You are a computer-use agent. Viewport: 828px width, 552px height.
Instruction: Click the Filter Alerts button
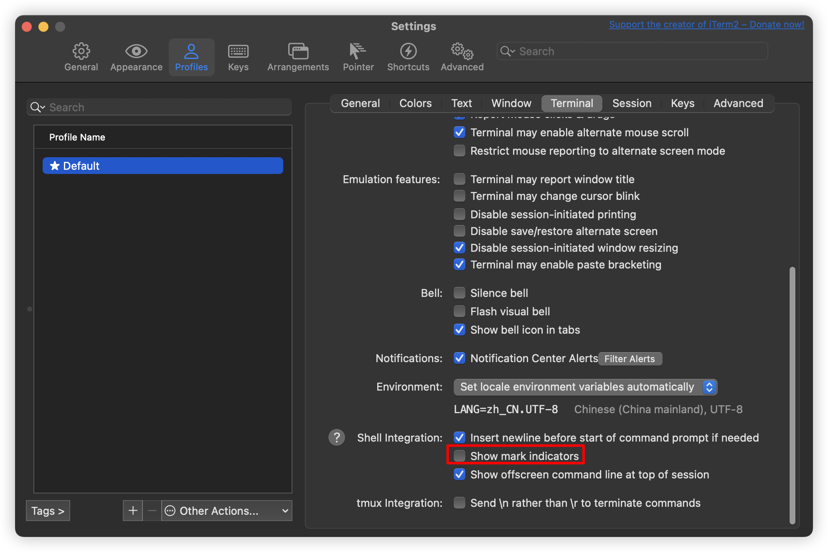pyautogui.click(x=630, y=359)
